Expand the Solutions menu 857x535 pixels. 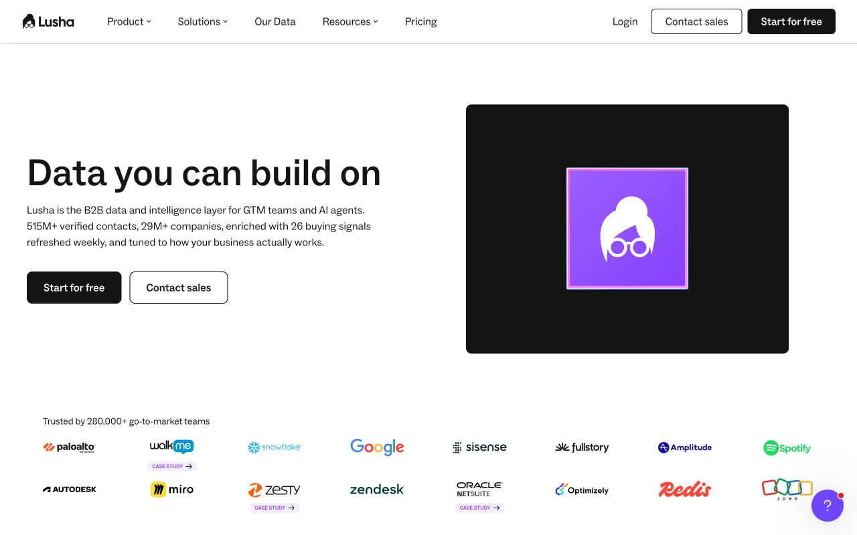pyautogui.click(x=203, y=21)
